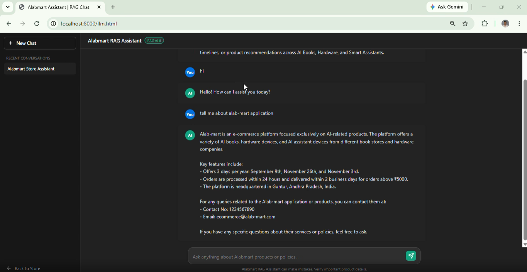This screenshot has width=527, height=272.
Task: Click 'tell me about alab-mart application' message
Action: [x=237, y=113]
